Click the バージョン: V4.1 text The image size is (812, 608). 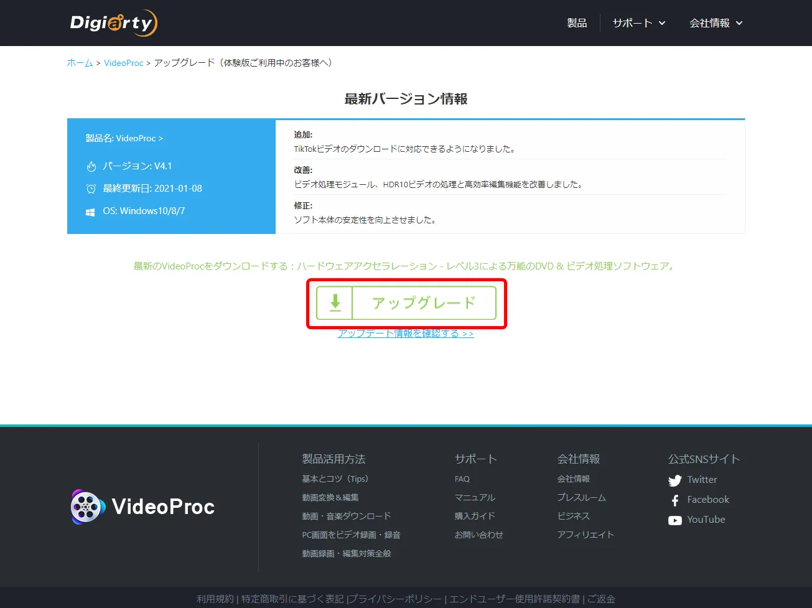point(138,166)
